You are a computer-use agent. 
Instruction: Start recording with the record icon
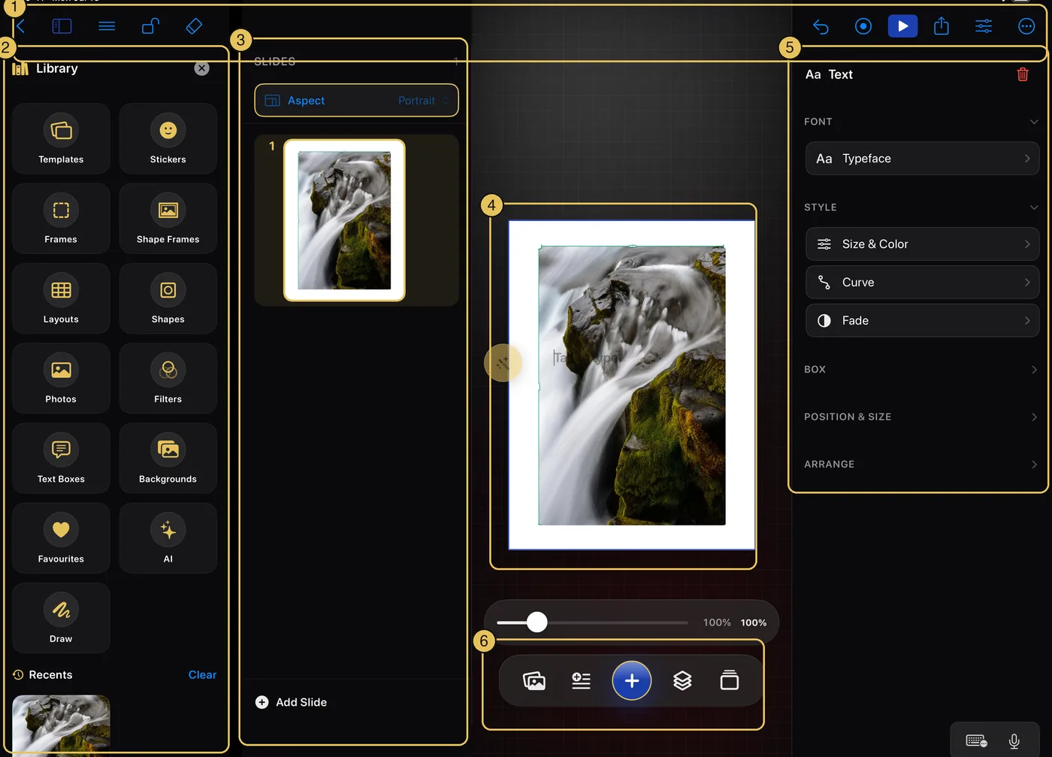863,27
